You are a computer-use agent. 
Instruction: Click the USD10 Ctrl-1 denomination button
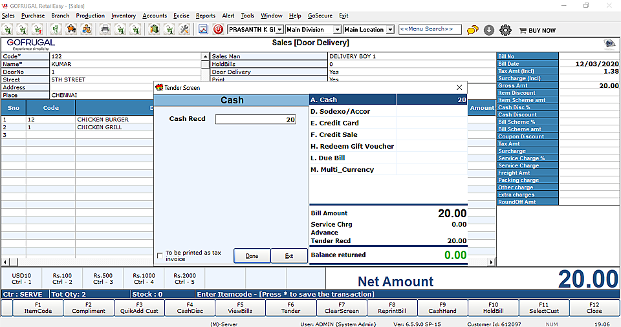coord(21,279)
